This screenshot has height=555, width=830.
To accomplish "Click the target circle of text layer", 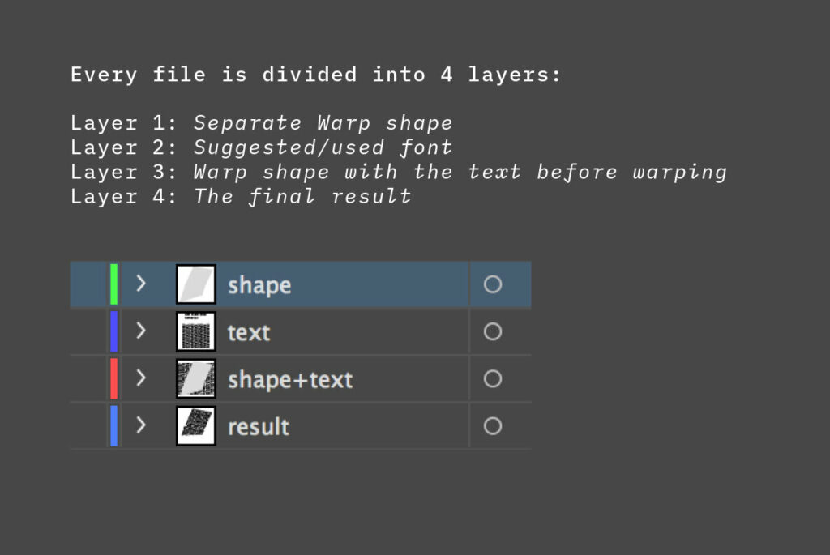I will (x=492, y=331).
